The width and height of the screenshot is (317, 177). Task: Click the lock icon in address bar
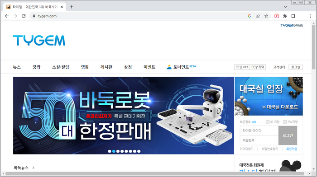[34, 16]
